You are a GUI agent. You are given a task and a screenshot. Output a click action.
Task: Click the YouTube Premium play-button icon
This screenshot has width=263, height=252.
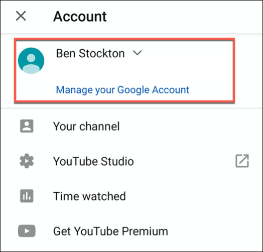point(27,231)
